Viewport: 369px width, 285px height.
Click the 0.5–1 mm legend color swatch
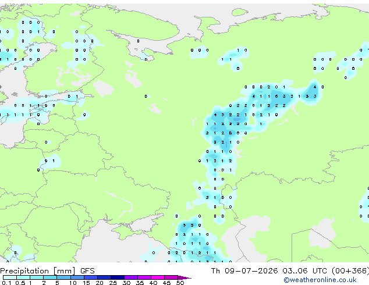pyautogui.click(x=23, y=277)
